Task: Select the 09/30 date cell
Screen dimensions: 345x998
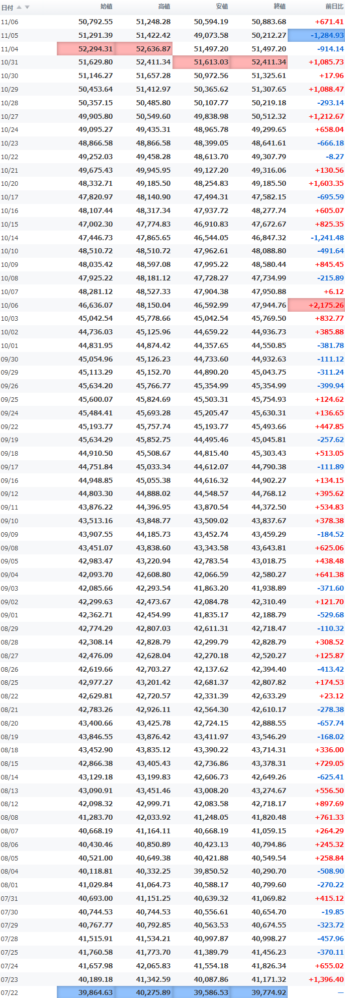Action: pyautogui.click(x=10, y=359)
